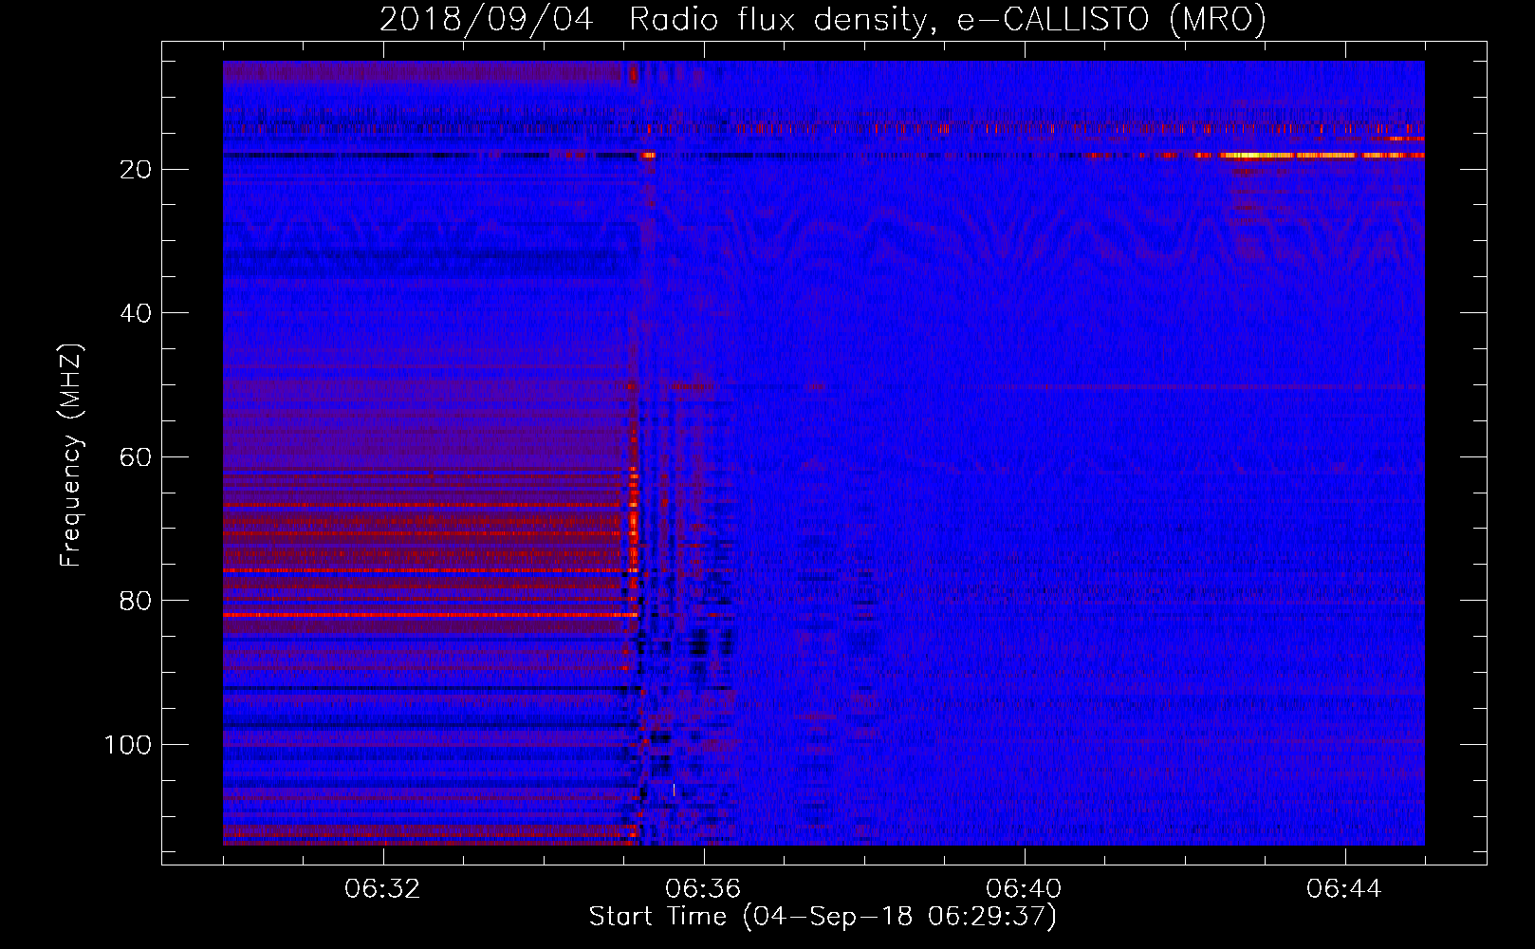Click the 80 MHz frequency tick label
This screenshot has height=949, width=1535.
(x=136, y=602)
